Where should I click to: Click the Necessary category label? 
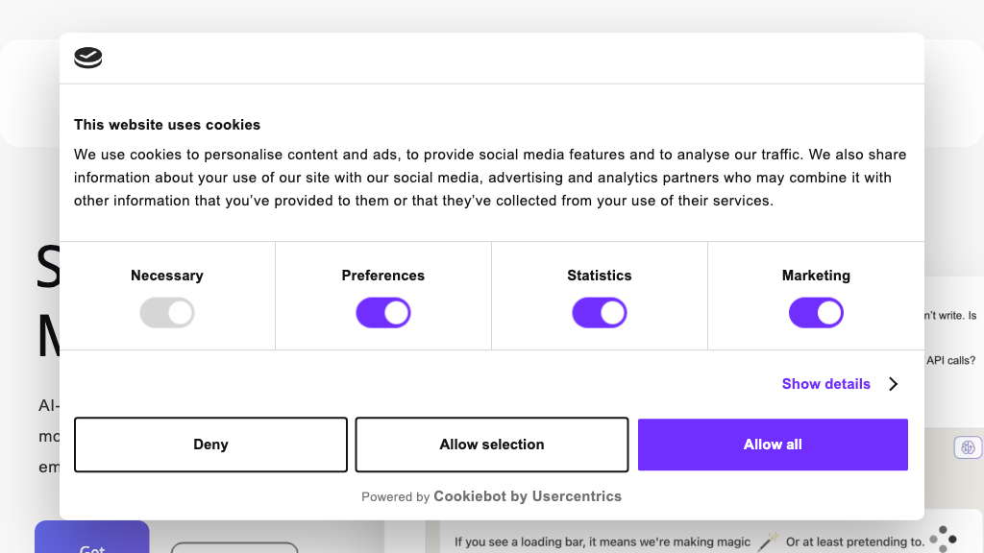pos(167,276)
